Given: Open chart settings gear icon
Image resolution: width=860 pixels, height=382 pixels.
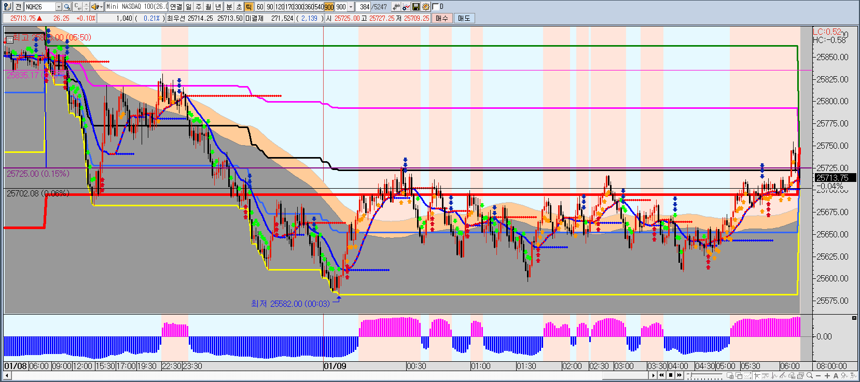Looking at the screenshot, I should [426, 7].
